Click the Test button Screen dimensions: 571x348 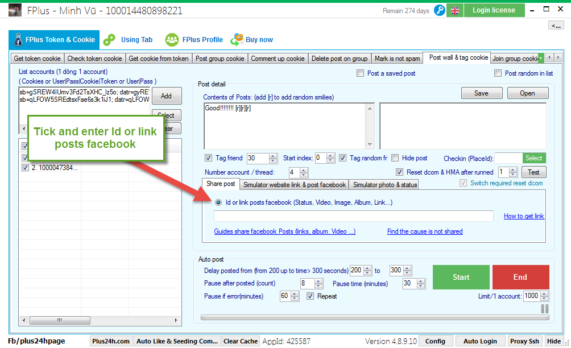point(534,172)
